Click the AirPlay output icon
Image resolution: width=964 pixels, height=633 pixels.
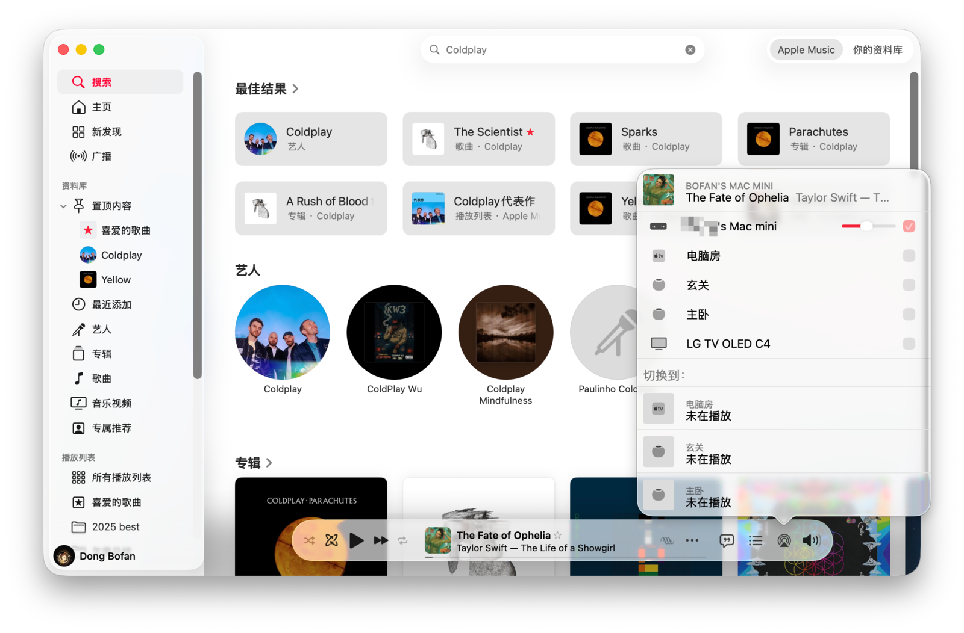coord(784,540)
